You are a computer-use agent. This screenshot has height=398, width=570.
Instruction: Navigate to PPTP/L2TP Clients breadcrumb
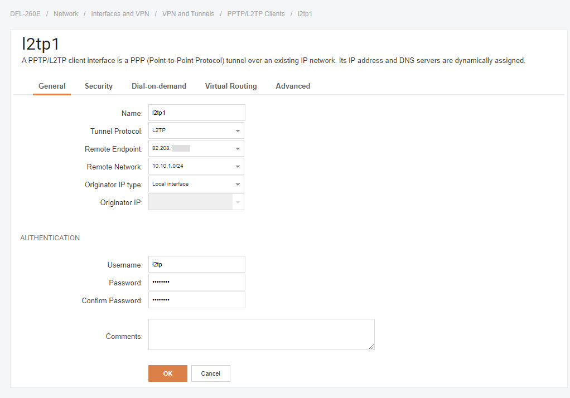pyautogui.click(x=256, y=14)
